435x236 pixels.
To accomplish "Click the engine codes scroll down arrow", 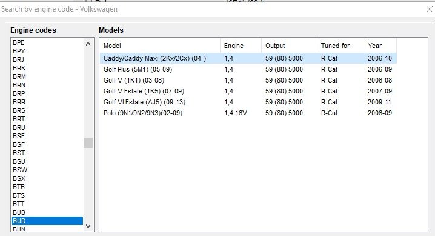I will [88, 226].
